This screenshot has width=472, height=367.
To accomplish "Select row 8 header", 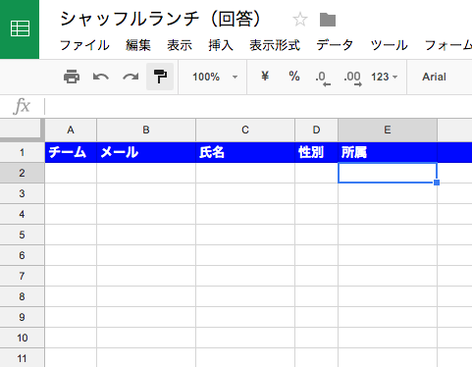I will (x=22, y=296).
